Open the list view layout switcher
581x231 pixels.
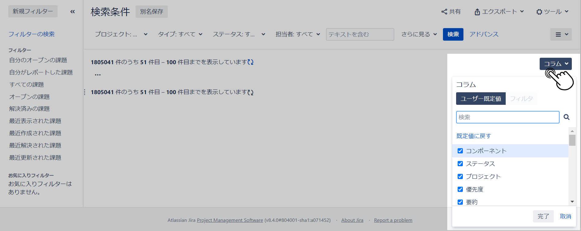point(561,35)
